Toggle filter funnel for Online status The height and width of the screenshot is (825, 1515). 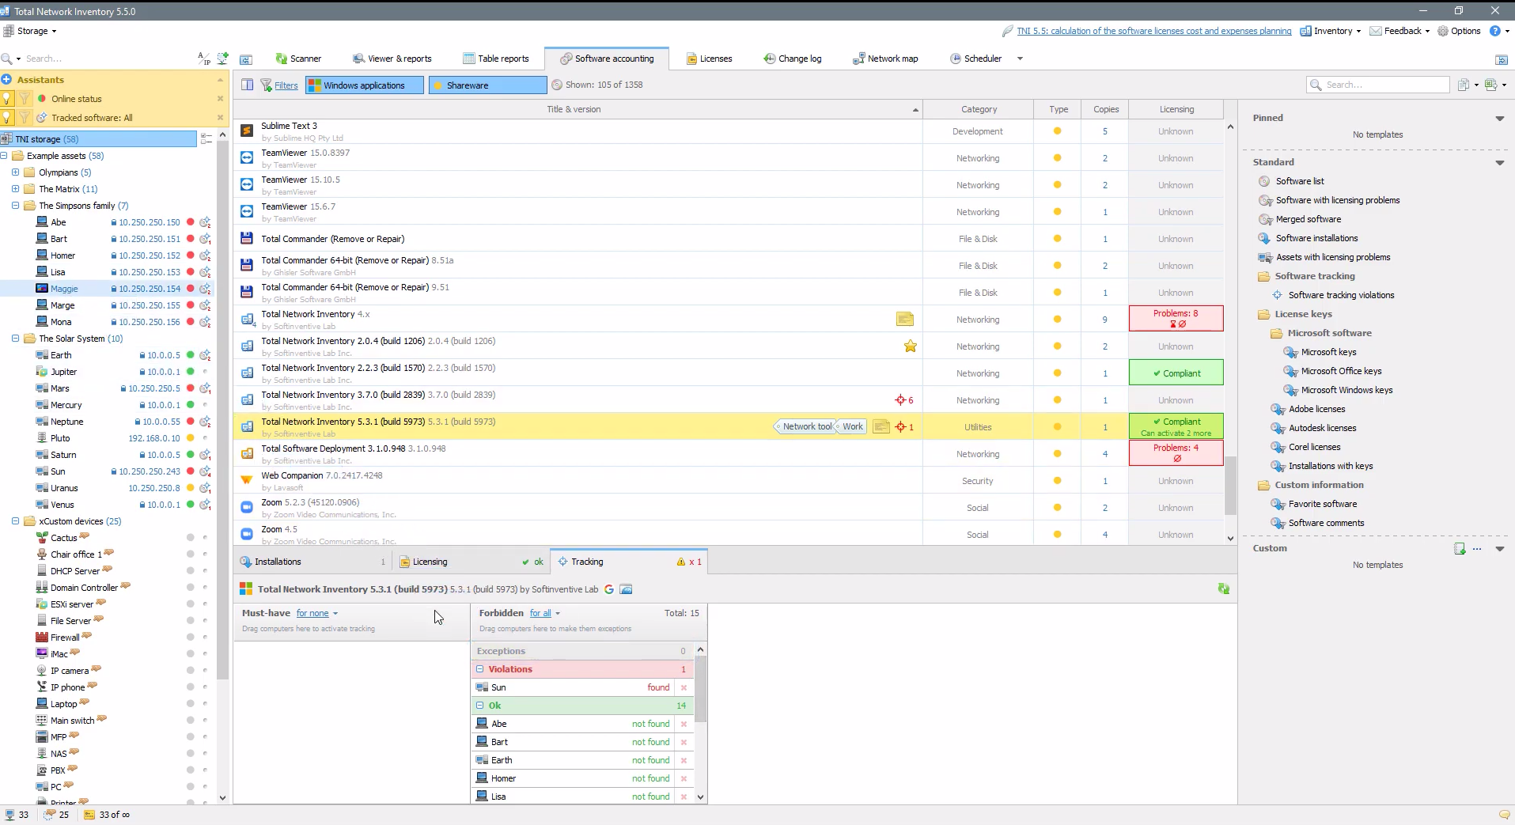(25, 98)
